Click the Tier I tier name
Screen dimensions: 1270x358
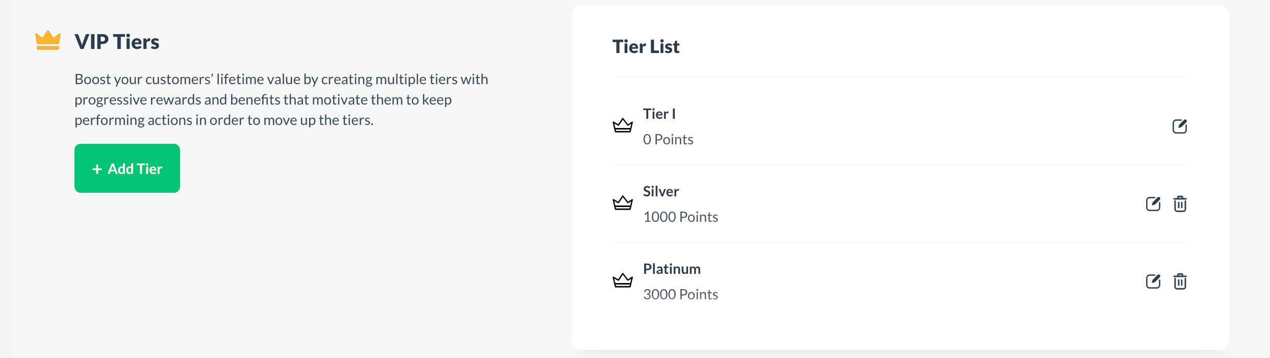[659, 114]
